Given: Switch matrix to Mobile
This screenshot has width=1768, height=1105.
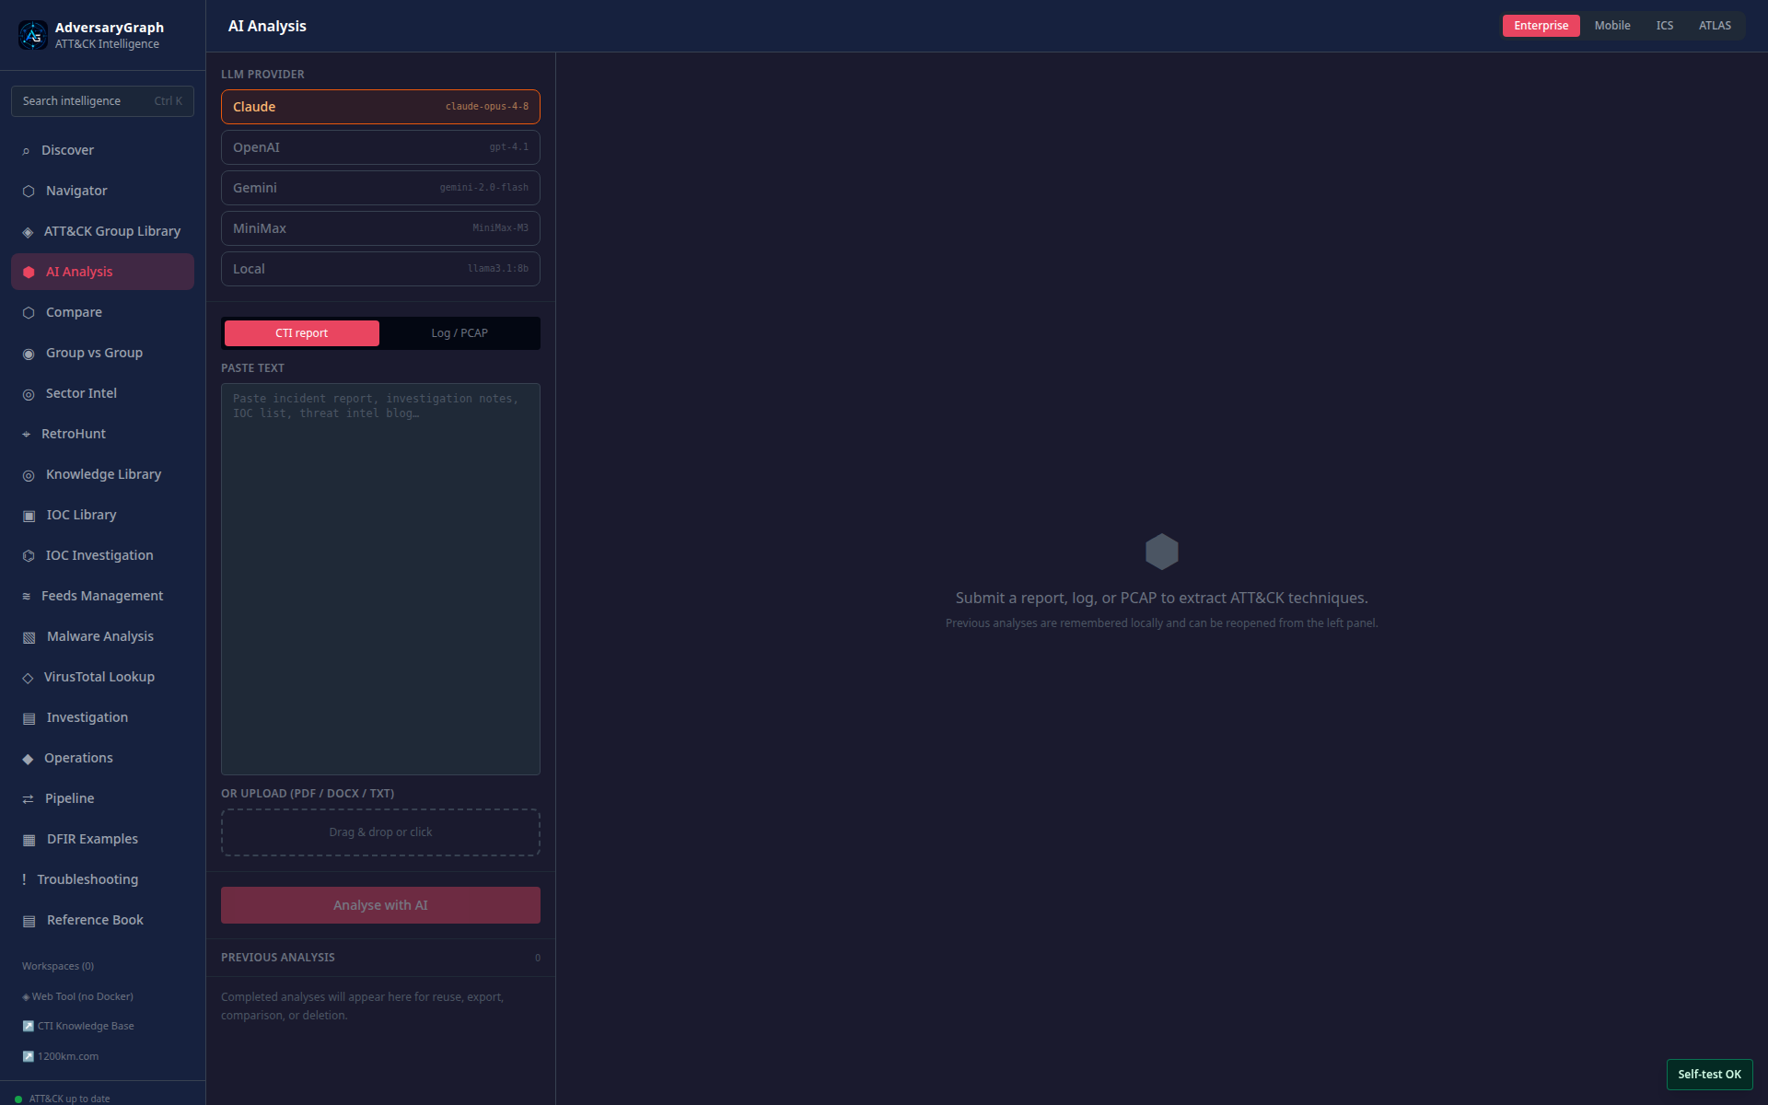Looking at the screenshot, I should tap(1612, 26).
